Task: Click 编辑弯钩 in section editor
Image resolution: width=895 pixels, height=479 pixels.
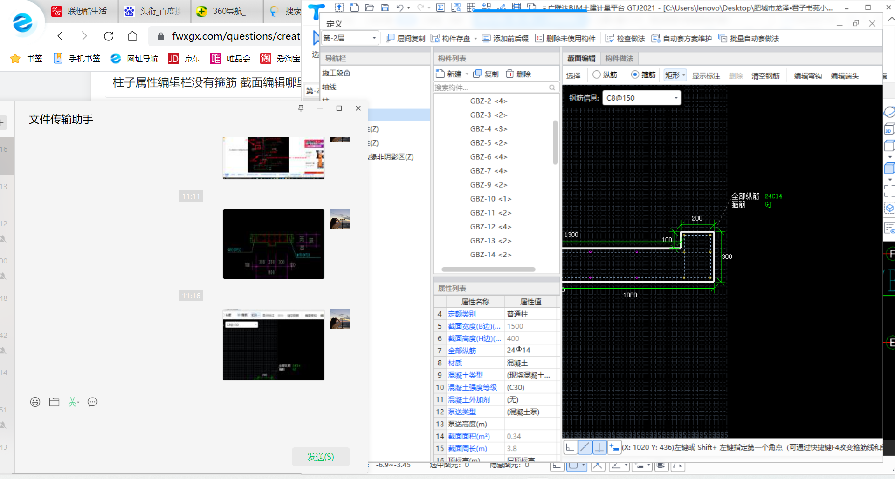Action: coord(808,76)
